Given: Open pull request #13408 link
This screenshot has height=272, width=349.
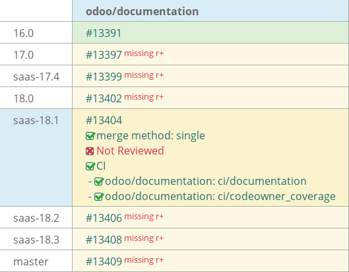Looking at the screenshot, I should pyautogui.click(x=104, y=240).
